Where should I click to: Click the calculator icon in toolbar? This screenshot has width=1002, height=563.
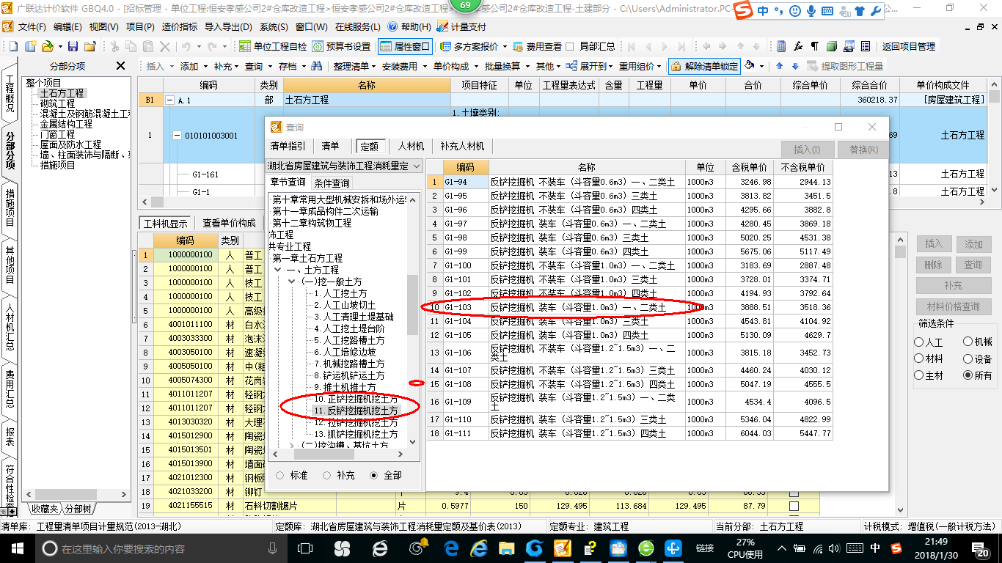pyautogui.click(x=781, y=46)
